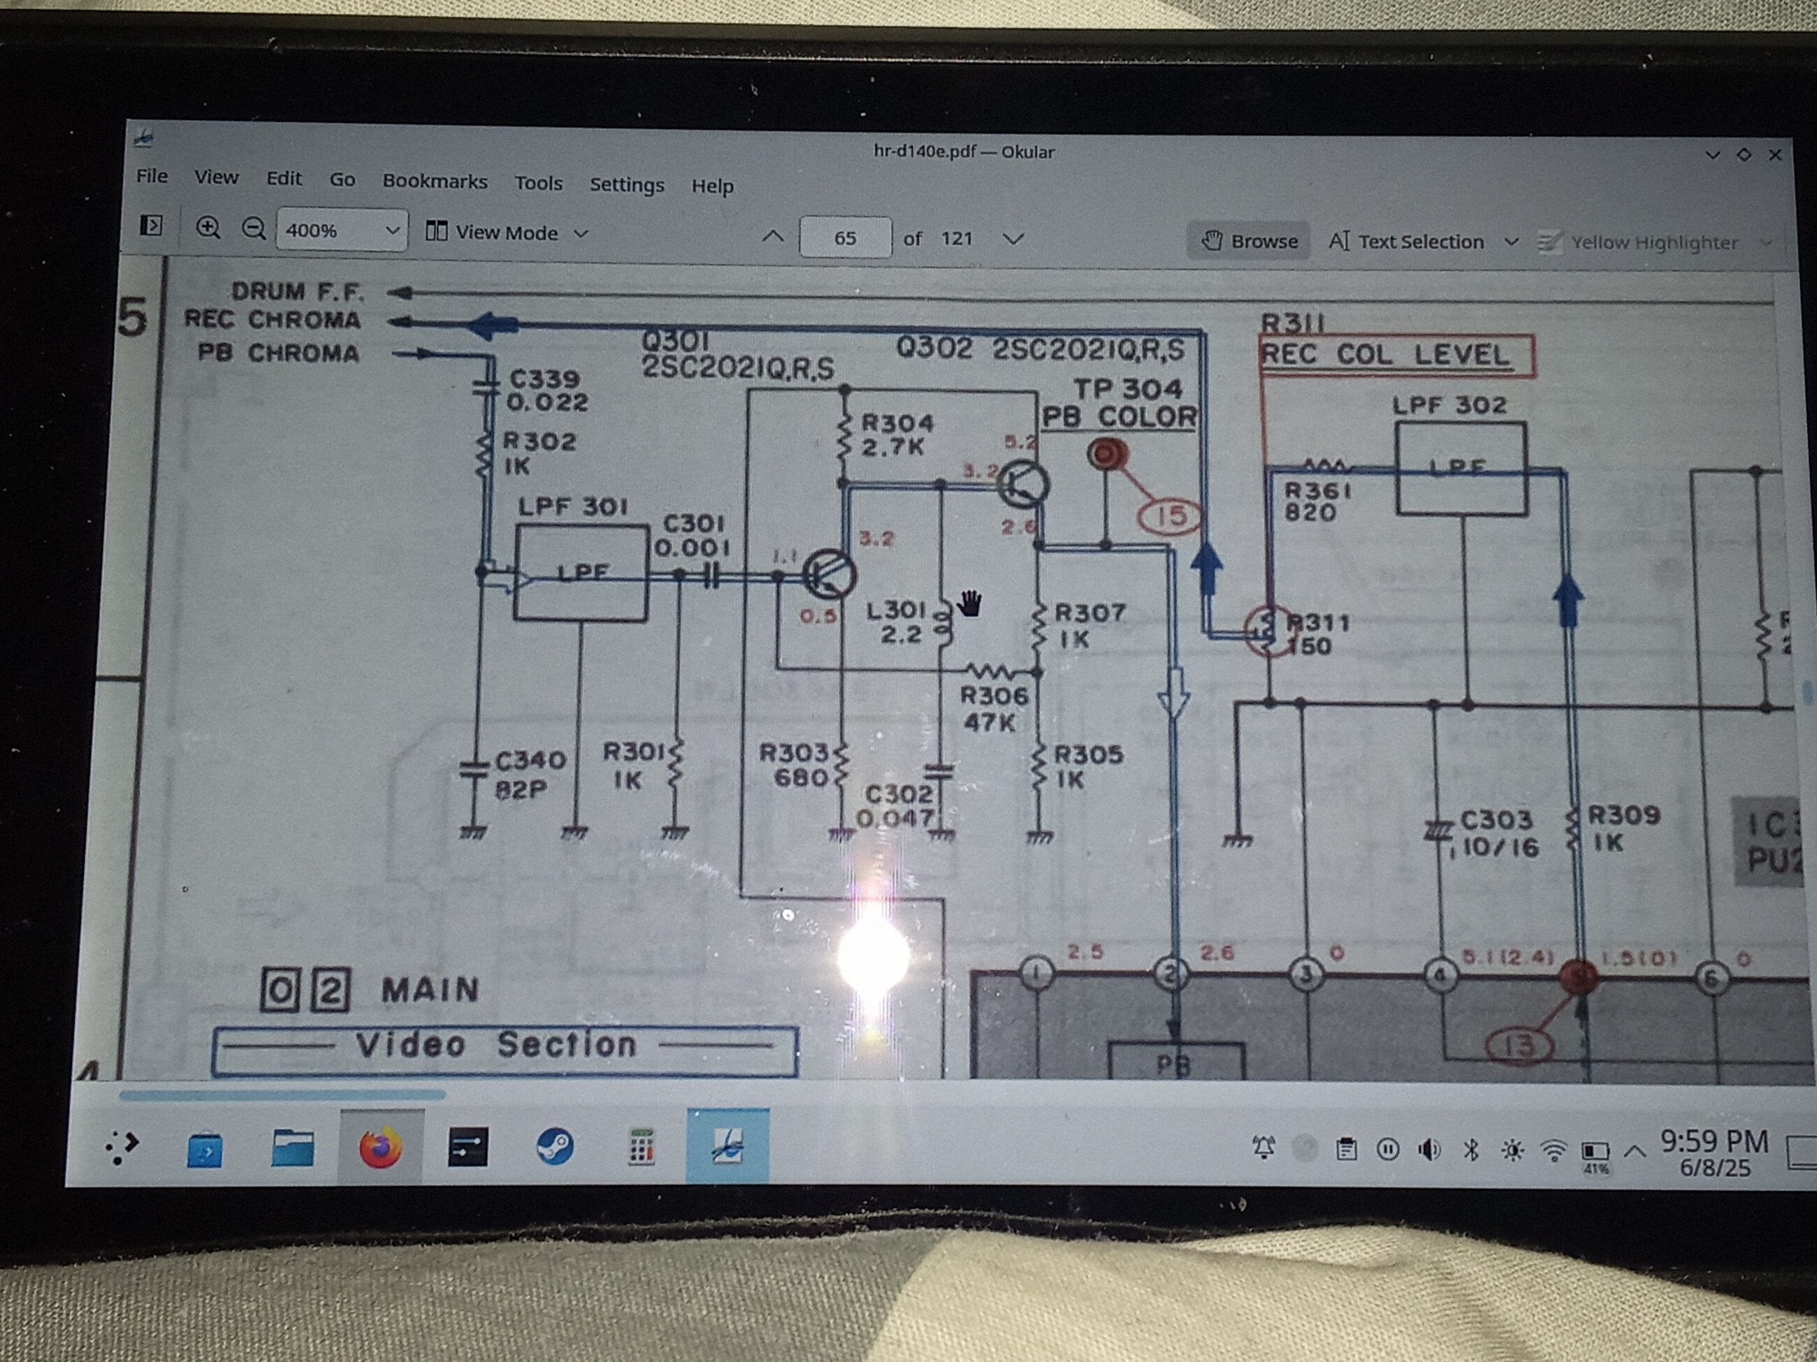Open the Settings menu
Screen dimensions: 1817x1362
pyautogui.click(x=627, y=184)
